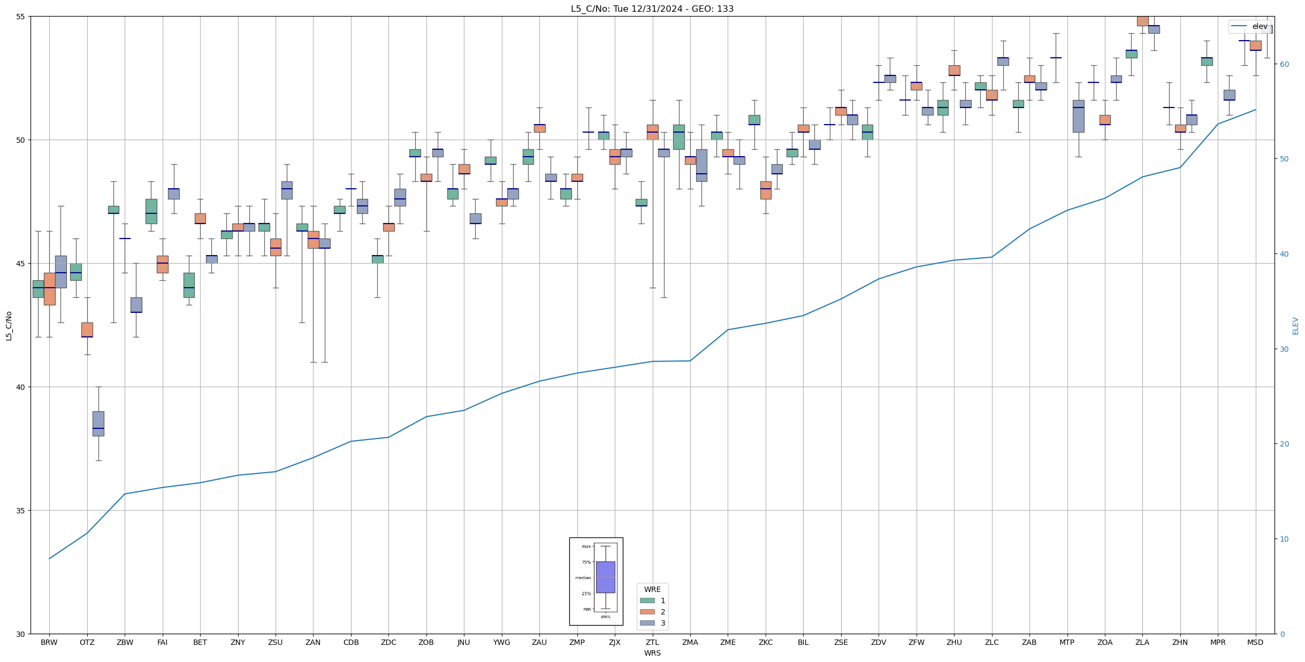The image size is (1305, 662).
Task: Click the OTZ station tick label
Action: pos(87,642)
